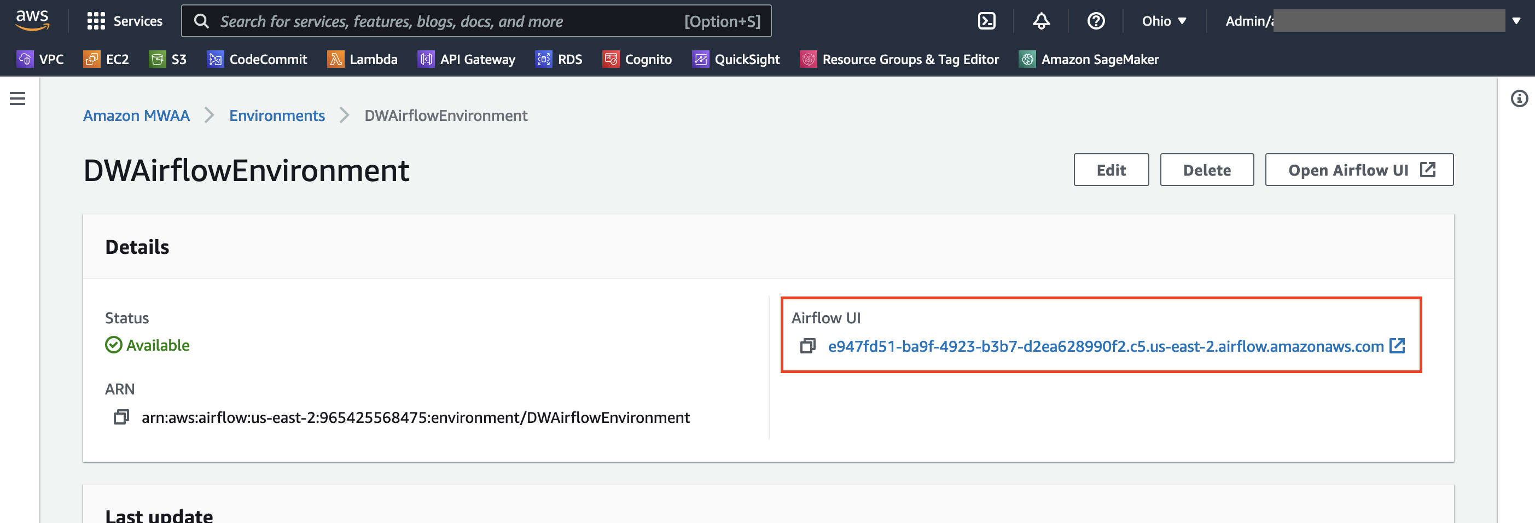Open the info panel icon at right
The height and width of the screenshot is (523, 1535).
point(1519,98)
